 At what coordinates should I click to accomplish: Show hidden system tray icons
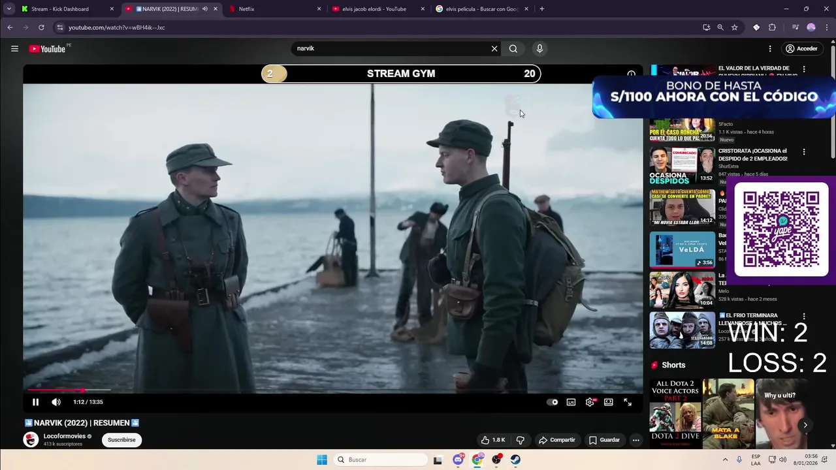[725, 460]
